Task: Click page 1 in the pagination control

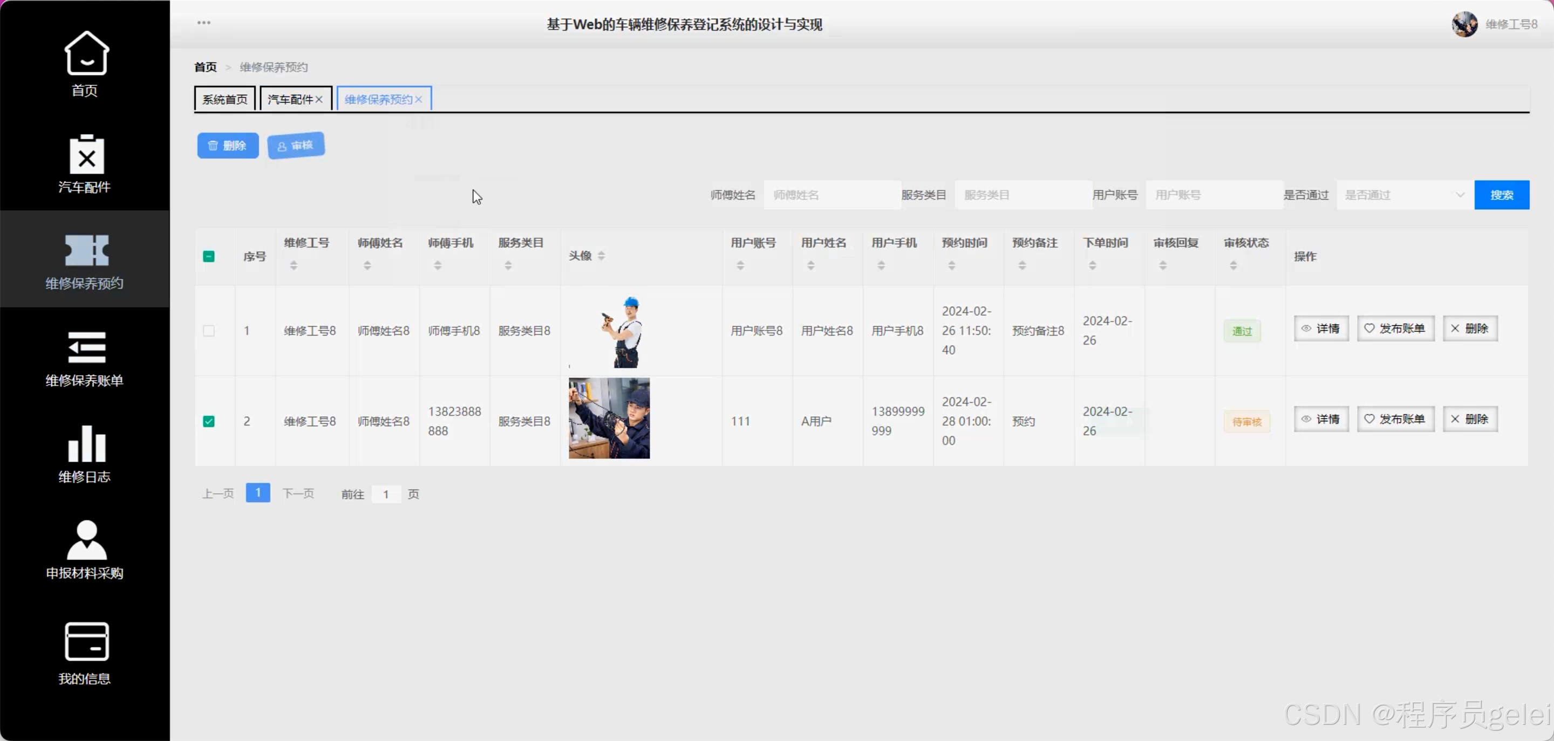Action: point(257,492)
